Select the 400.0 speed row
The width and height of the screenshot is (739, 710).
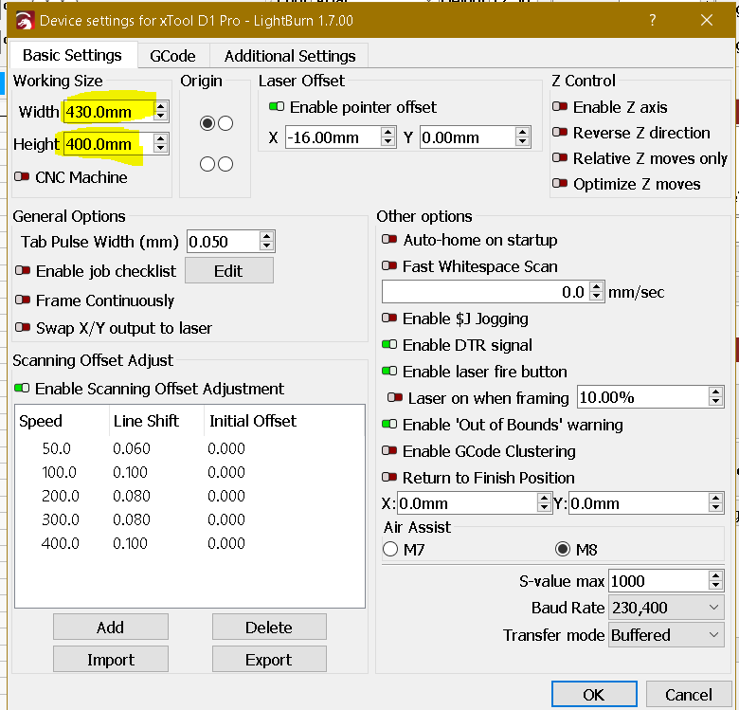pos(189,543)
